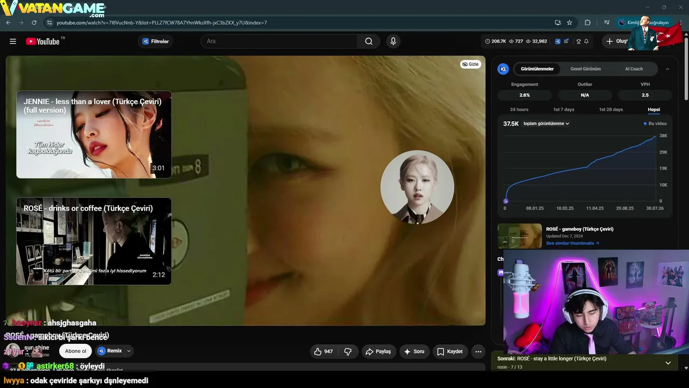Click the magnifier search button
The image size is (689, 388).
[369, 41]
